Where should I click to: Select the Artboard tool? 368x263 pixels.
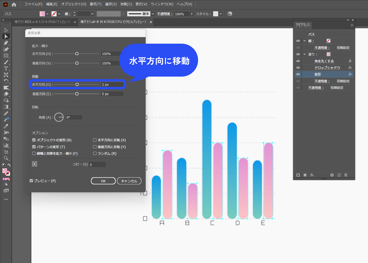[6, 152]
